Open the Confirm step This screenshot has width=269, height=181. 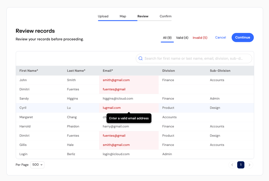coord(165,16)
